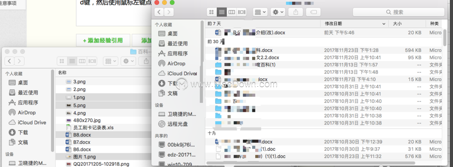Viewport: 453px width, 167px height.
Task: Switch front Finder window to list view
Action: pyautogui.click(x=222, y=12)
